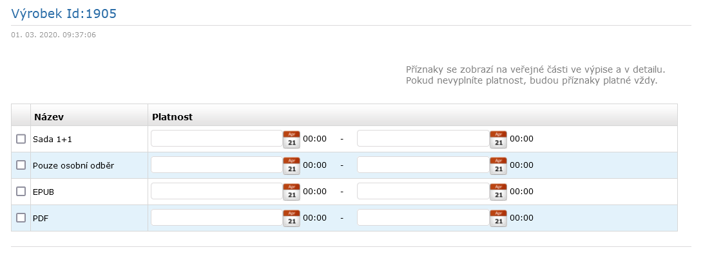The image size is (703, 254).
Task: Open end date calendar for Sada 1+1
Action: (498, 139)
